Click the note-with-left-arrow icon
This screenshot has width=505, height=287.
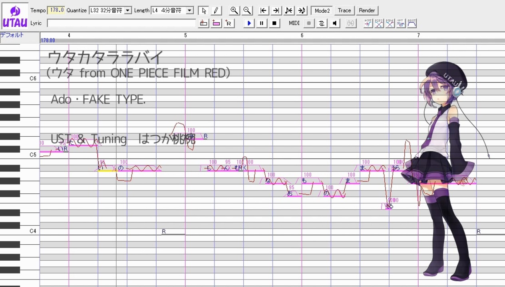[x=289, y=10]
